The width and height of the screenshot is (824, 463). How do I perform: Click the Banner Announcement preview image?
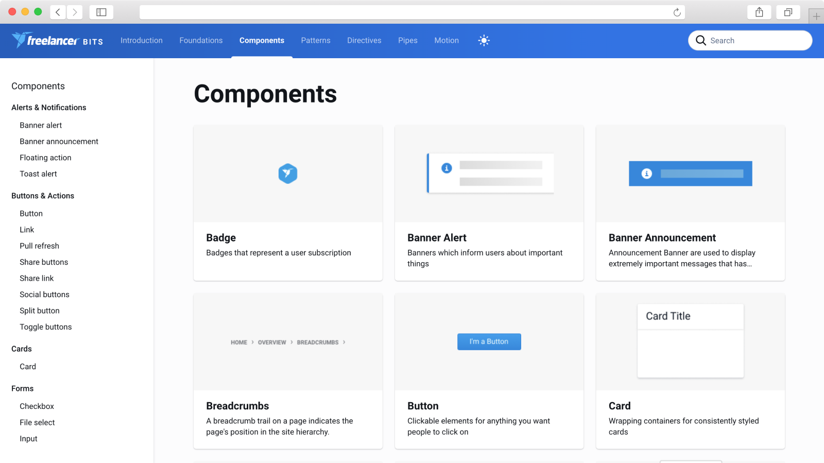(x=690, y=174)
